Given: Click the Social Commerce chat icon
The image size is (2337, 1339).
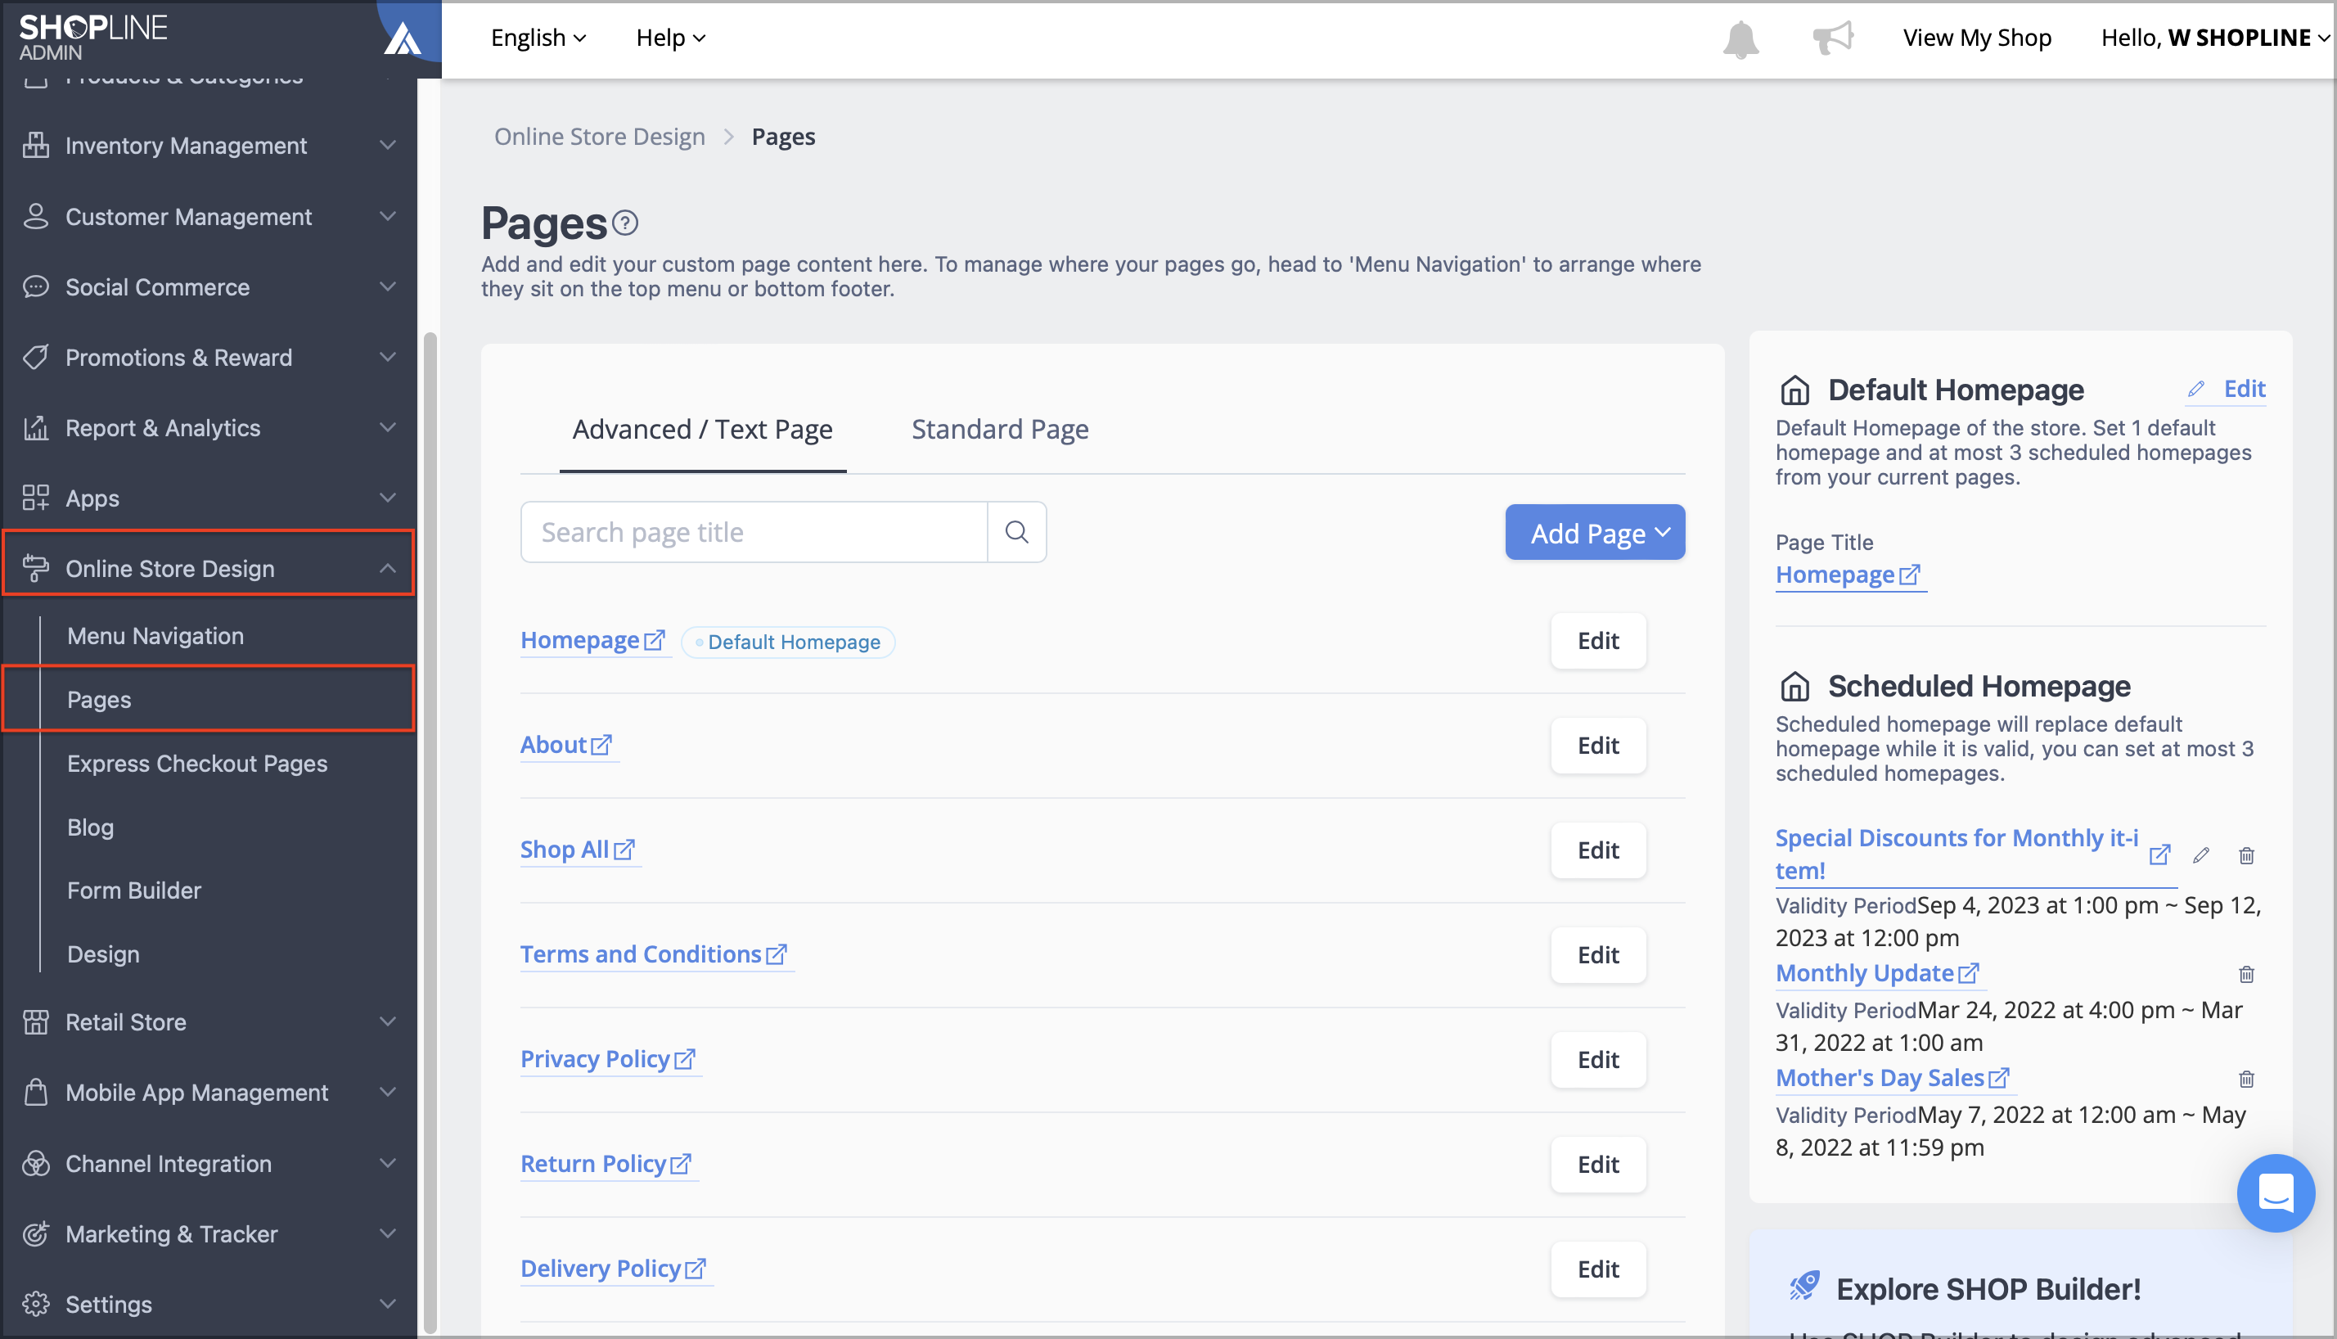Looking at the screenshot, I should pos(36,287).
